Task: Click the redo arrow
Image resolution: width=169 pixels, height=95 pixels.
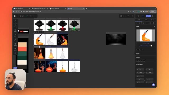Action: pyautogui.click(x=23, y=16)
